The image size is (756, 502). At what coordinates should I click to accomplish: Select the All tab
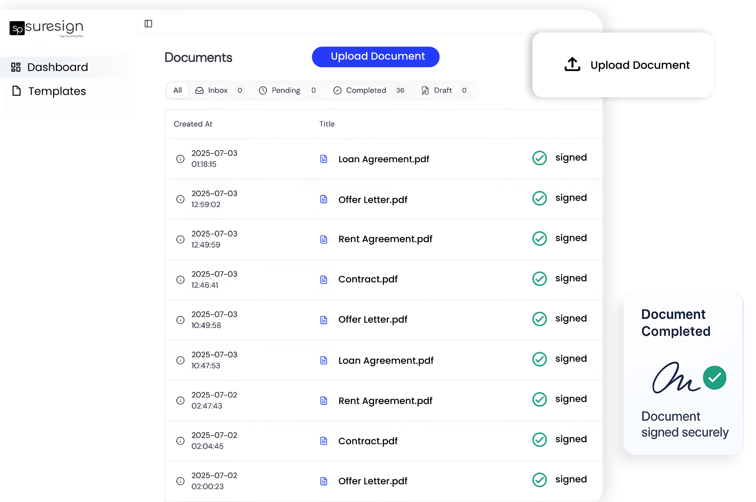coord(177,90)
